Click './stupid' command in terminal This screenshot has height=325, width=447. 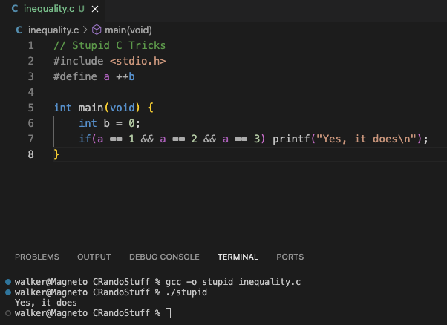pos(186,292)
